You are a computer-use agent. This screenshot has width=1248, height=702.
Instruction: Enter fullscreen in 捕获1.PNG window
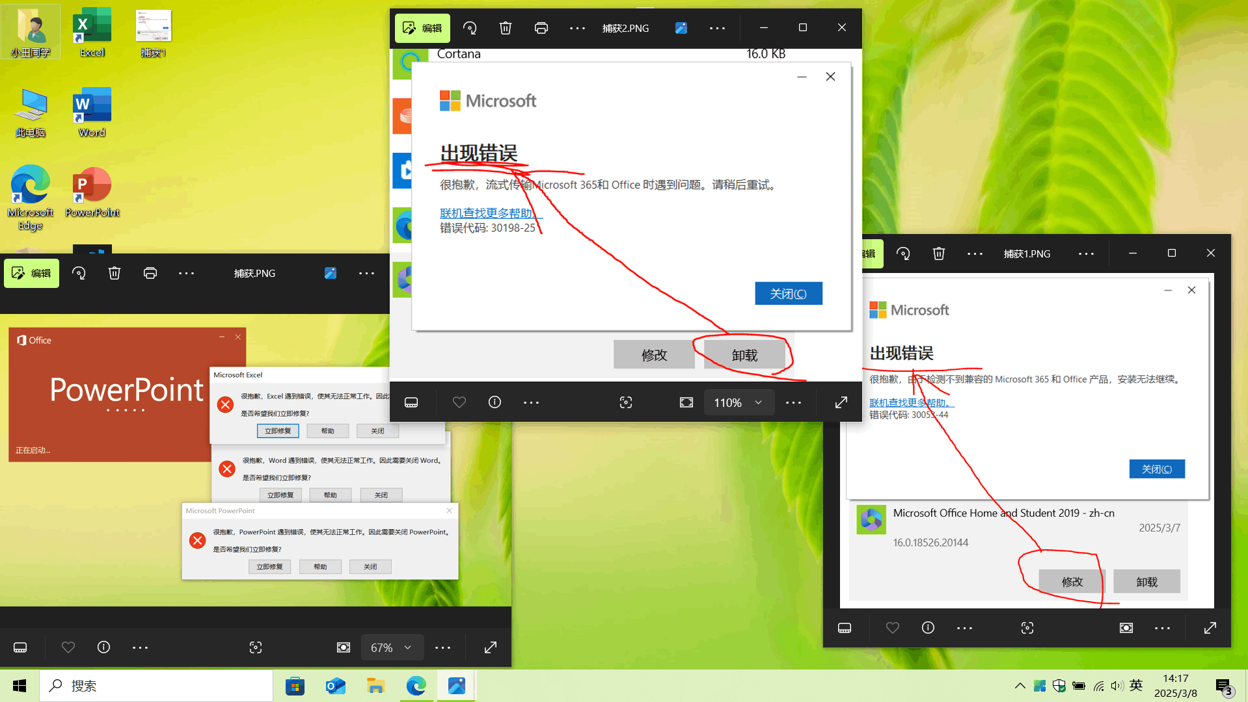tap(1210, 628)
